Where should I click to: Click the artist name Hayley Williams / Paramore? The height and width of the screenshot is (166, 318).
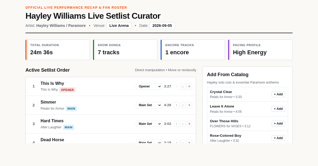(61, 26)
